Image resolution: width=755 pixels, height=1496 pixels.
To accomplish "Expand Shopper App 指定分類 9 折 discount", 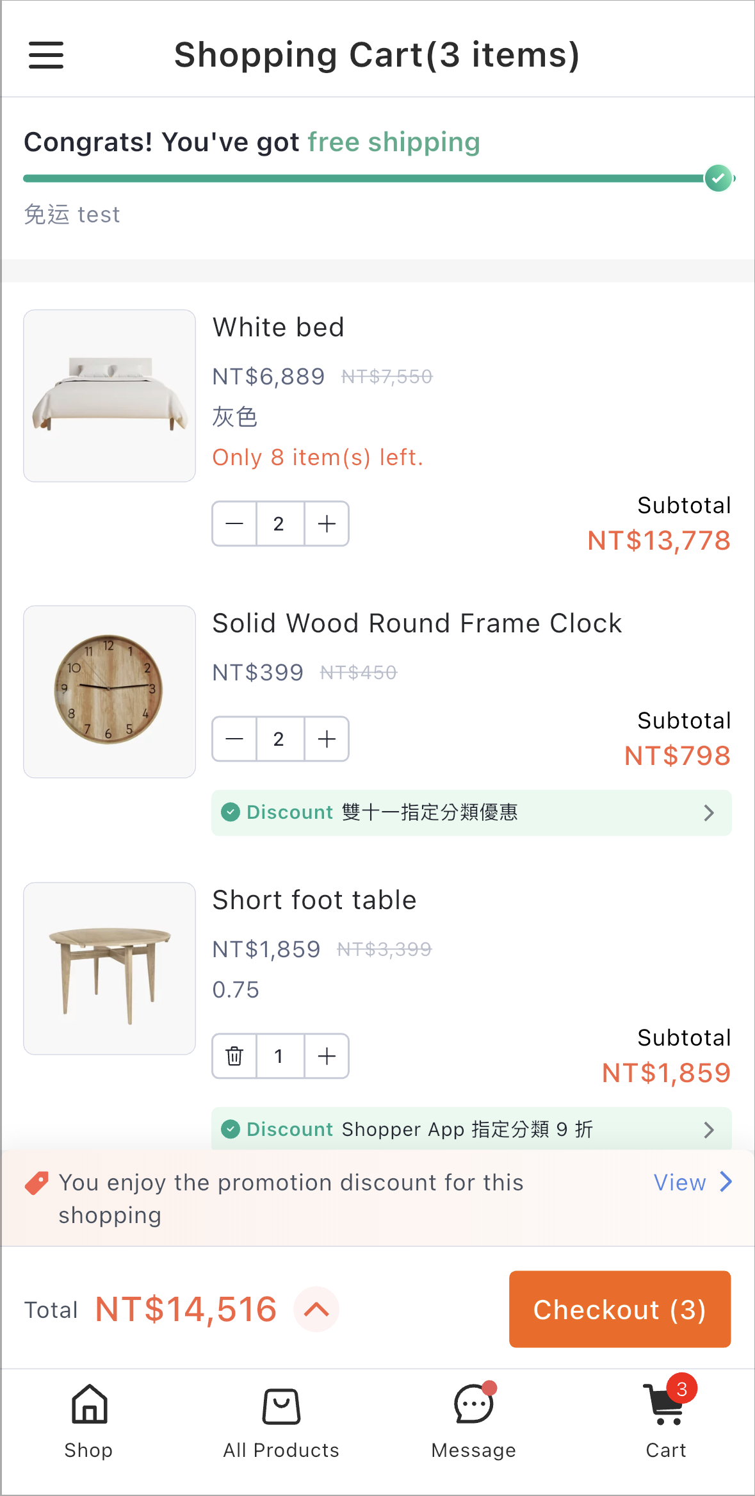I will pos(471,1129).
